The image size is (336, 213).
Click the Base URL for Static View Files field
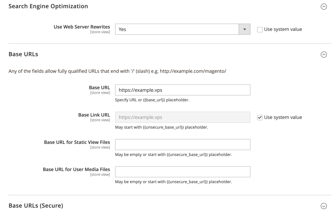click(182, 144)
